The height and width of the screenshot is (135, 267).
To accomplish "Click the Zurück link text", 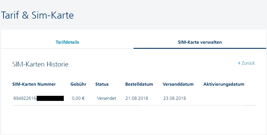I will pyautogui.click(x=248, y=63).
